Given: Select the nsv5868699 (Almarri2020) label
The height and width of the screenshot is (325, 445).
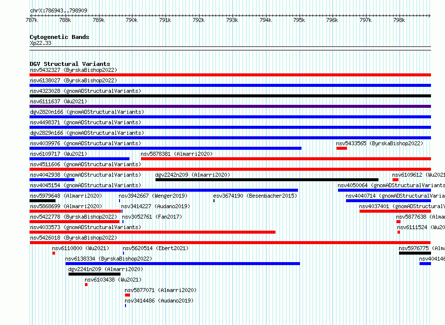Looking at the screenshot, I should pyautogui.click(x=66, y=206).
